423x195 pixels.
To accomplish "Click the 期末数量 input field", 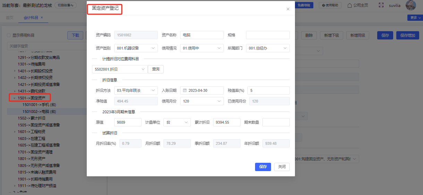I will (276, 122).
